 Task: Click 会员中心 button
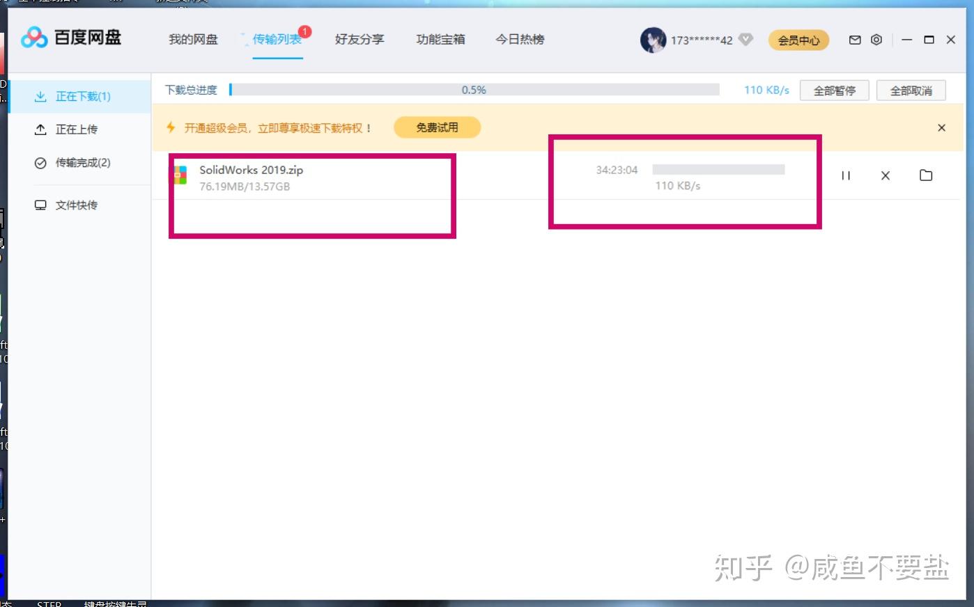(799, 40)
